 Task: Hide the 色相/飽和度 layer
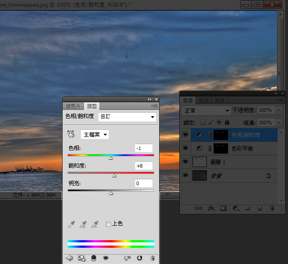pos(186,135)
